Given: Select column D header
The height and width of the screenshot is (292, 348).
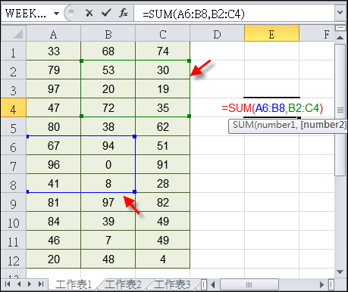Looking at the screenshot, I should pos(217,34).
